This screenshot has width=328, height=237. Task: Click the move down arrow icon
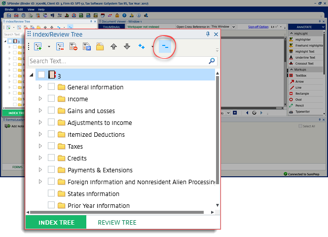point(127,46)
